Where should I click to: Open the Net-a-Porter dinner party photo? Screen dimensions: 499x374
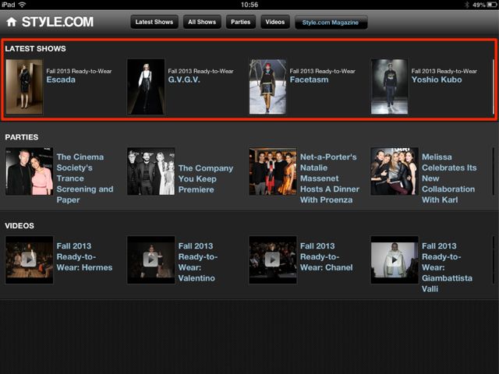coord(273,171)
